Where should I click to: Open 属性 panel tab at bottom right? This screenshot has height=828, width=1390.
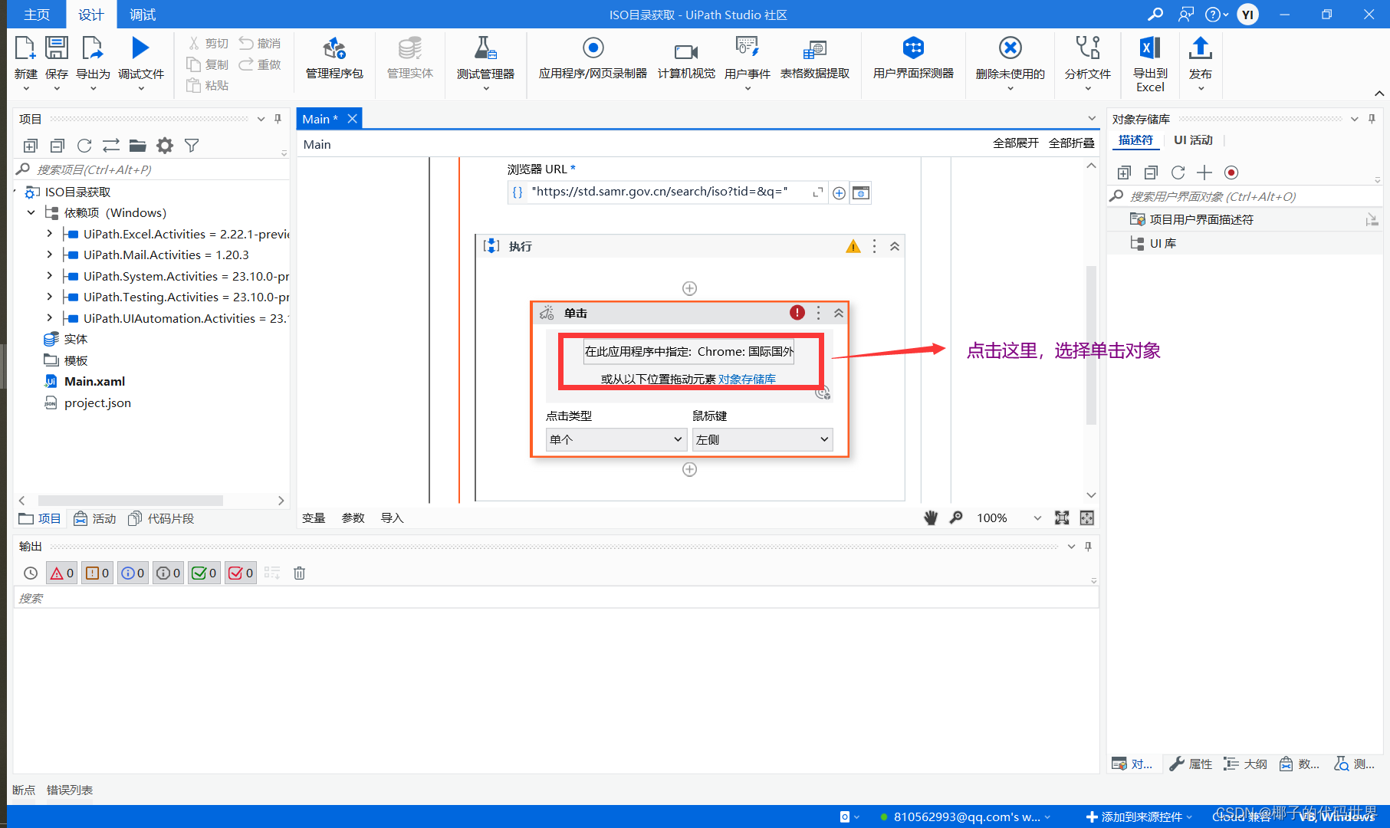tap(1191, 764)
